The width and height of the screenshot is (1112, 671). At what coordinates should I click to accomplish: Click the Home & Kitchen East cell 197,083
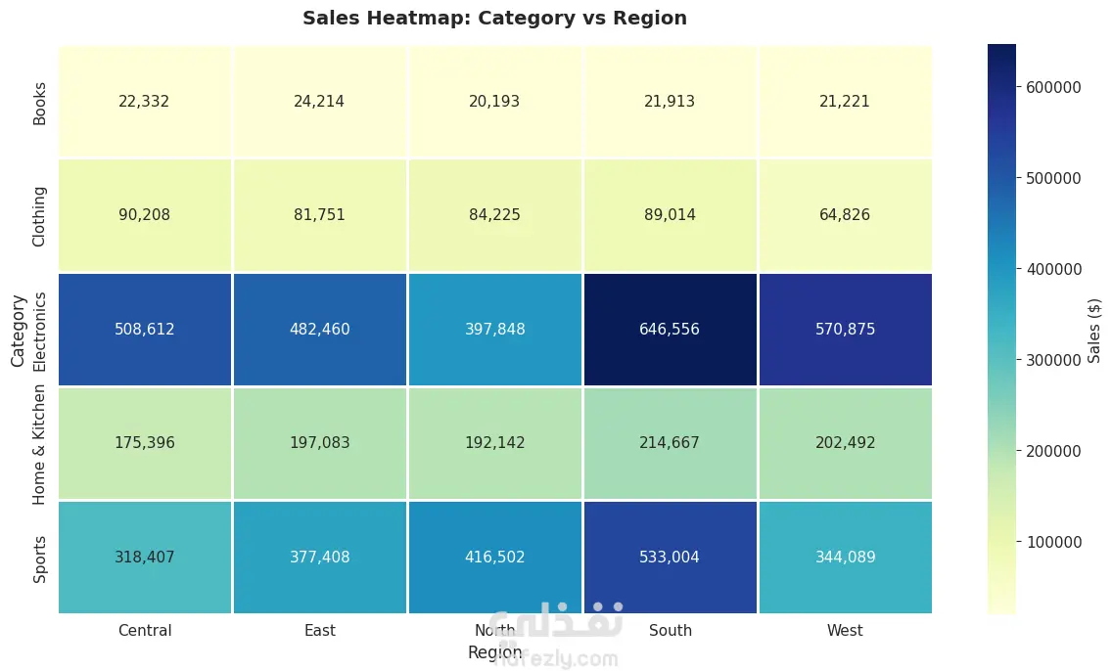tap(320, 443)
